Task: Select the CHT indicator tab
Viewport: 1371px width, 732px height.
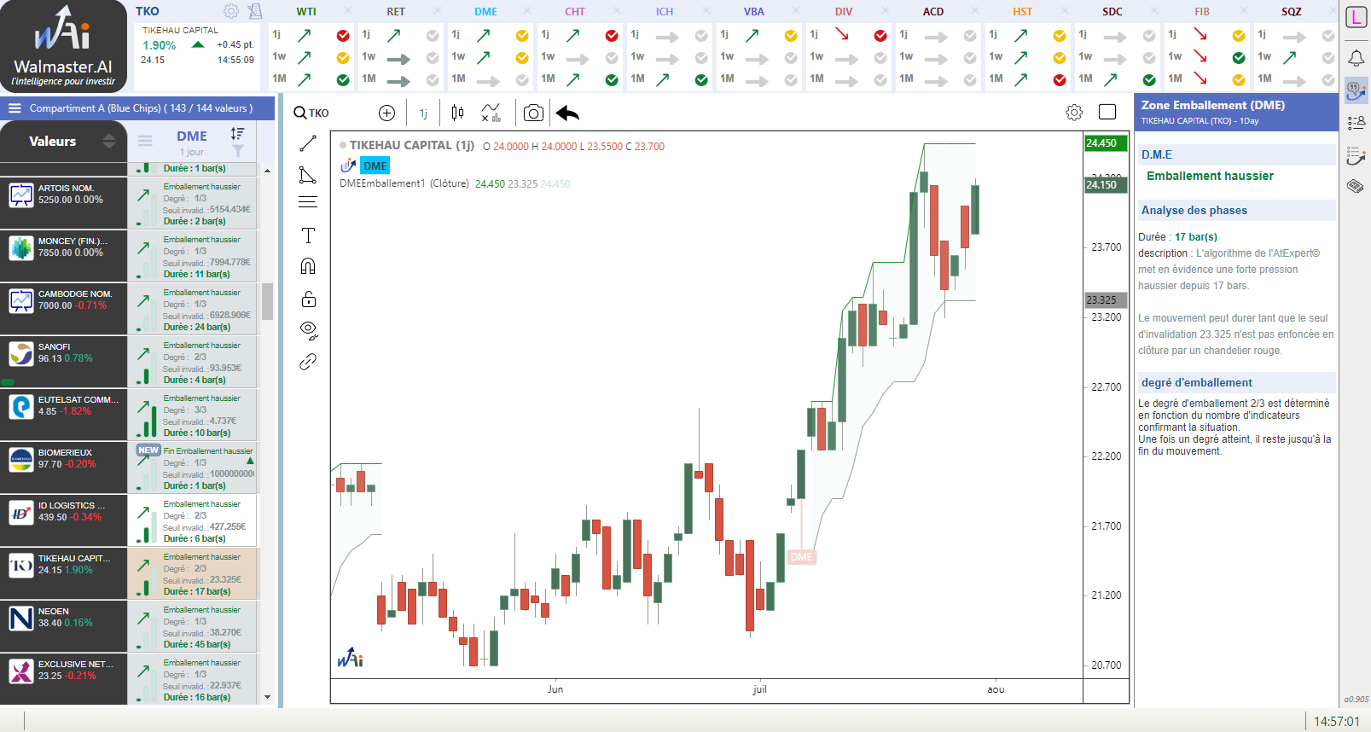Action: (575, 12)
